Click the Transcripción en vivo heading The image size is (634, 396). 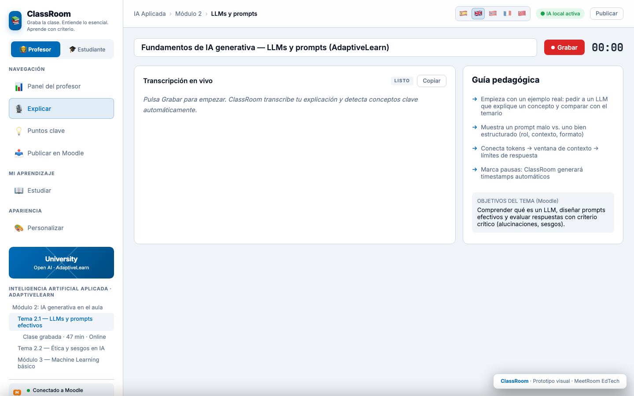(x=178, y=81)
